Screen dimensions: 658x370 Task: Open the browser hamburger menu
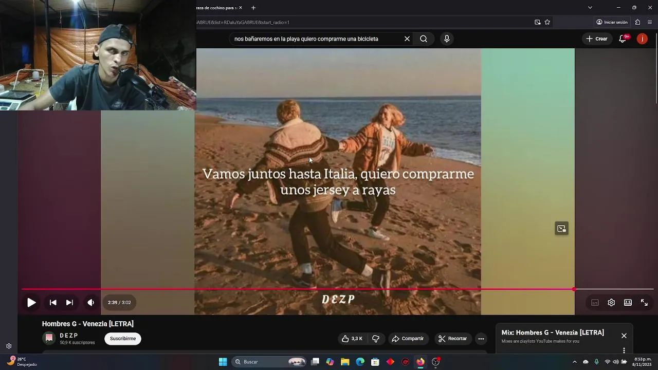click(x=650, y=22)
